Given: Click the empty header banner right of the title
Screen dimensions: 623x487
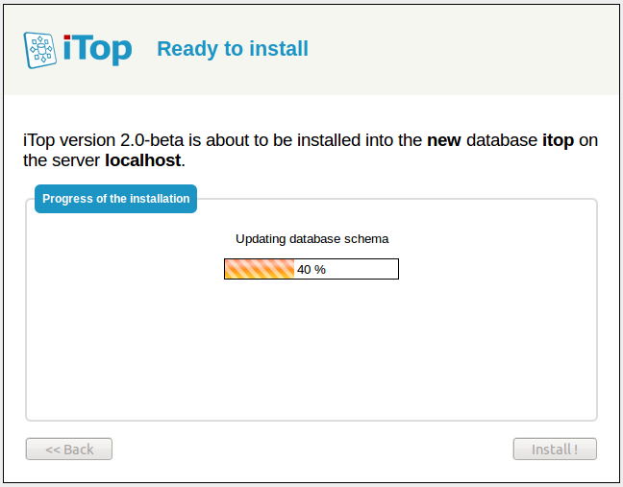Looking at the screenshot, I should coord(461,49).
